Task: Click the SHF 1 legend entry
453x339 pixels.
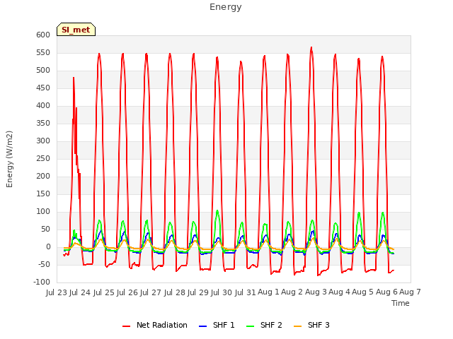Action: pos(217,325)
